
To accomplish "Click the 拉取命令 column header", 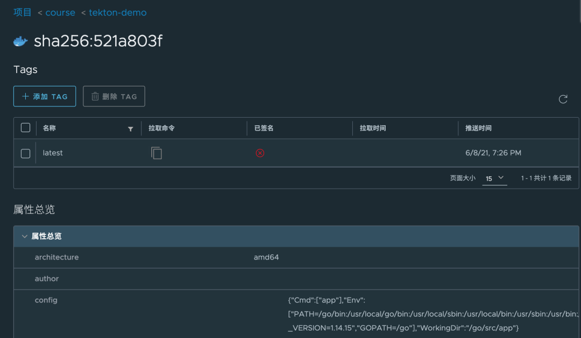I will pos(161,128).
